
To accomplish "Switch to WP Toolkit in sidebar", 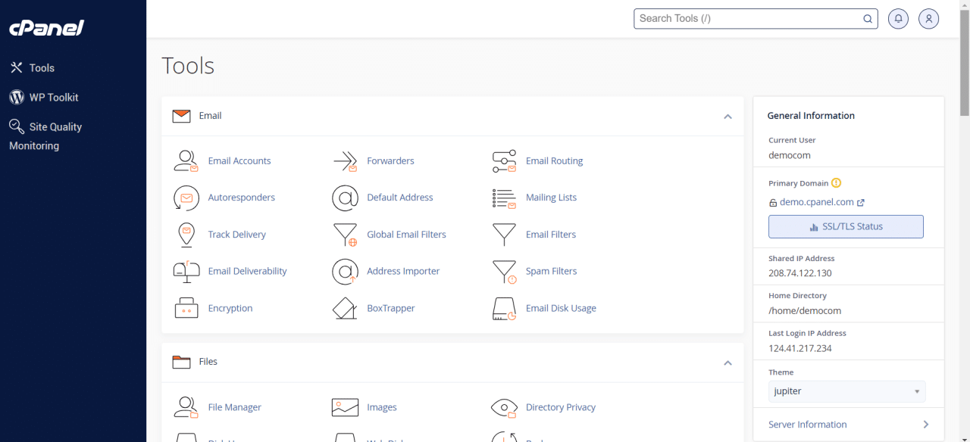I will (52, 97).
